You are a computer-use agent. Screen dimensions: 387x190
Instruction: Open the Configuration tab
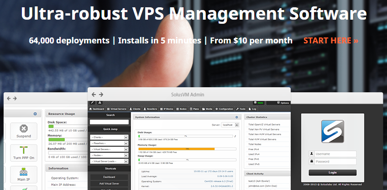pyautogui.click(x=224, y=109)
